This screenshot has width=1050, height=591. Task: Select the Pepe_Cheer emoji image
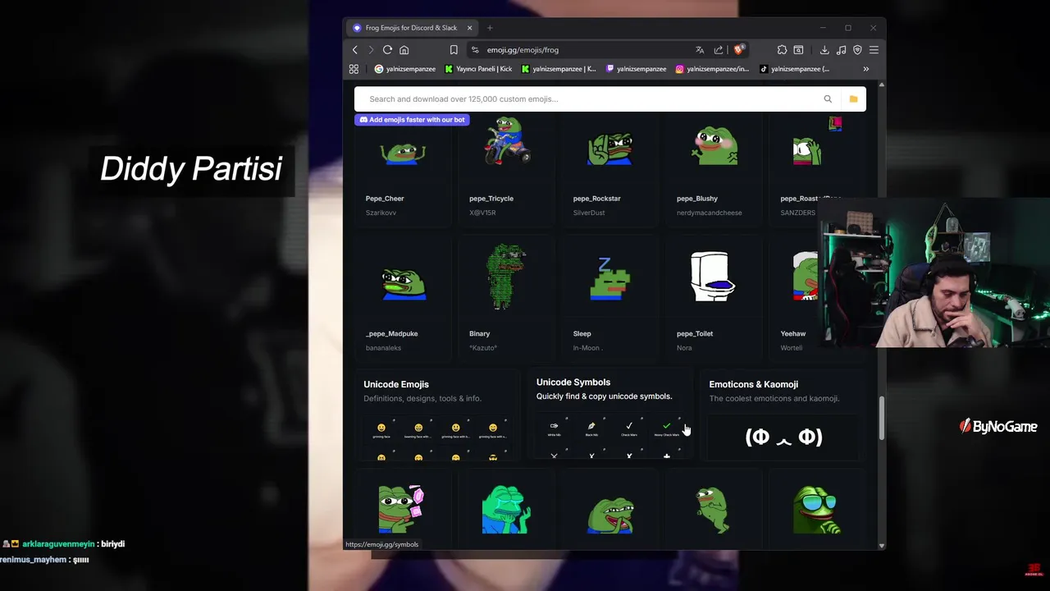(x=402, y=152)
